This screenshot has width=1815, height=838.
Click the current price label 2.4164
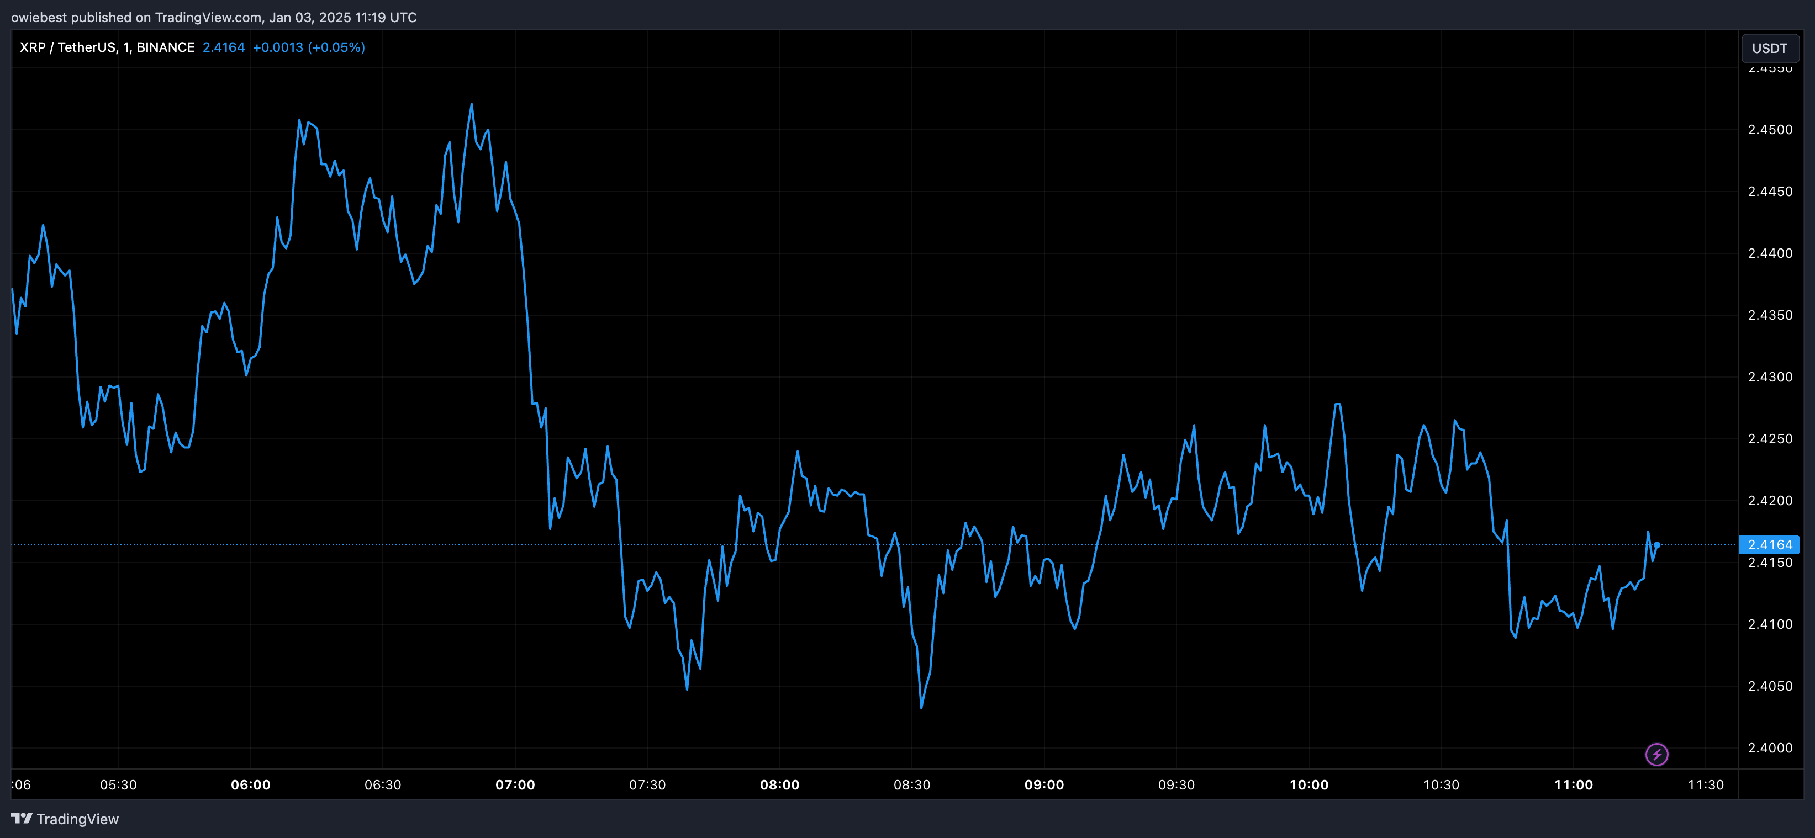point(1769,544)
